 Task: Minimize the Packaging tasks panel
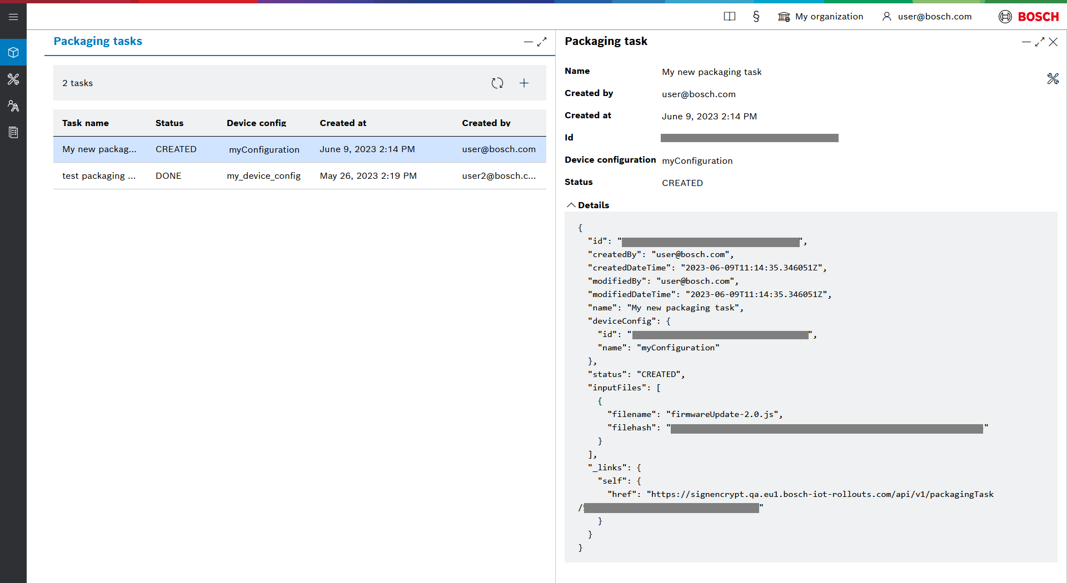528,42
